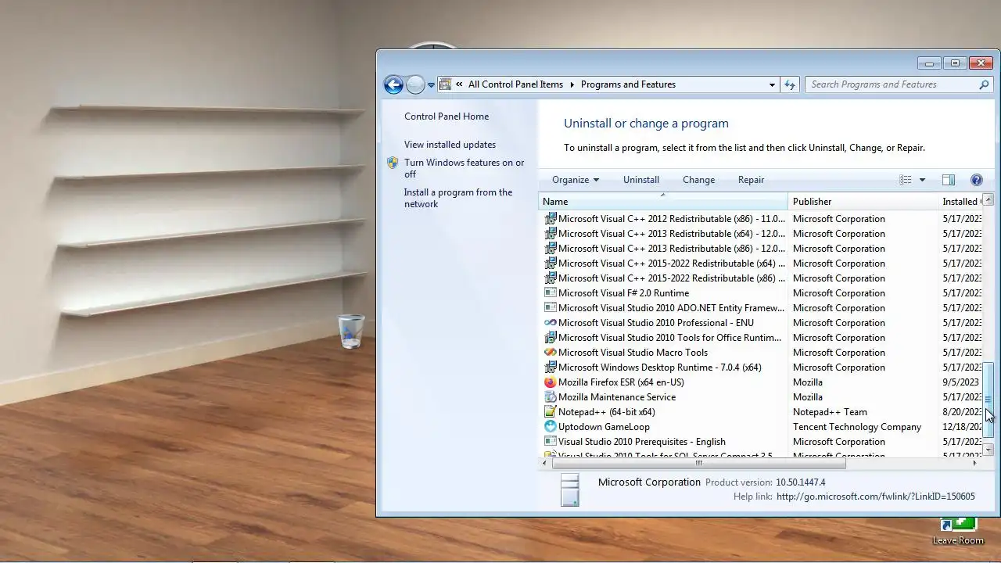Open recent pages dropdown beside nav arrows
The image size is (1001, 563).
click(431, 85)
